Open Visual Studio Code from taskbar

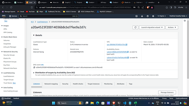124,103
